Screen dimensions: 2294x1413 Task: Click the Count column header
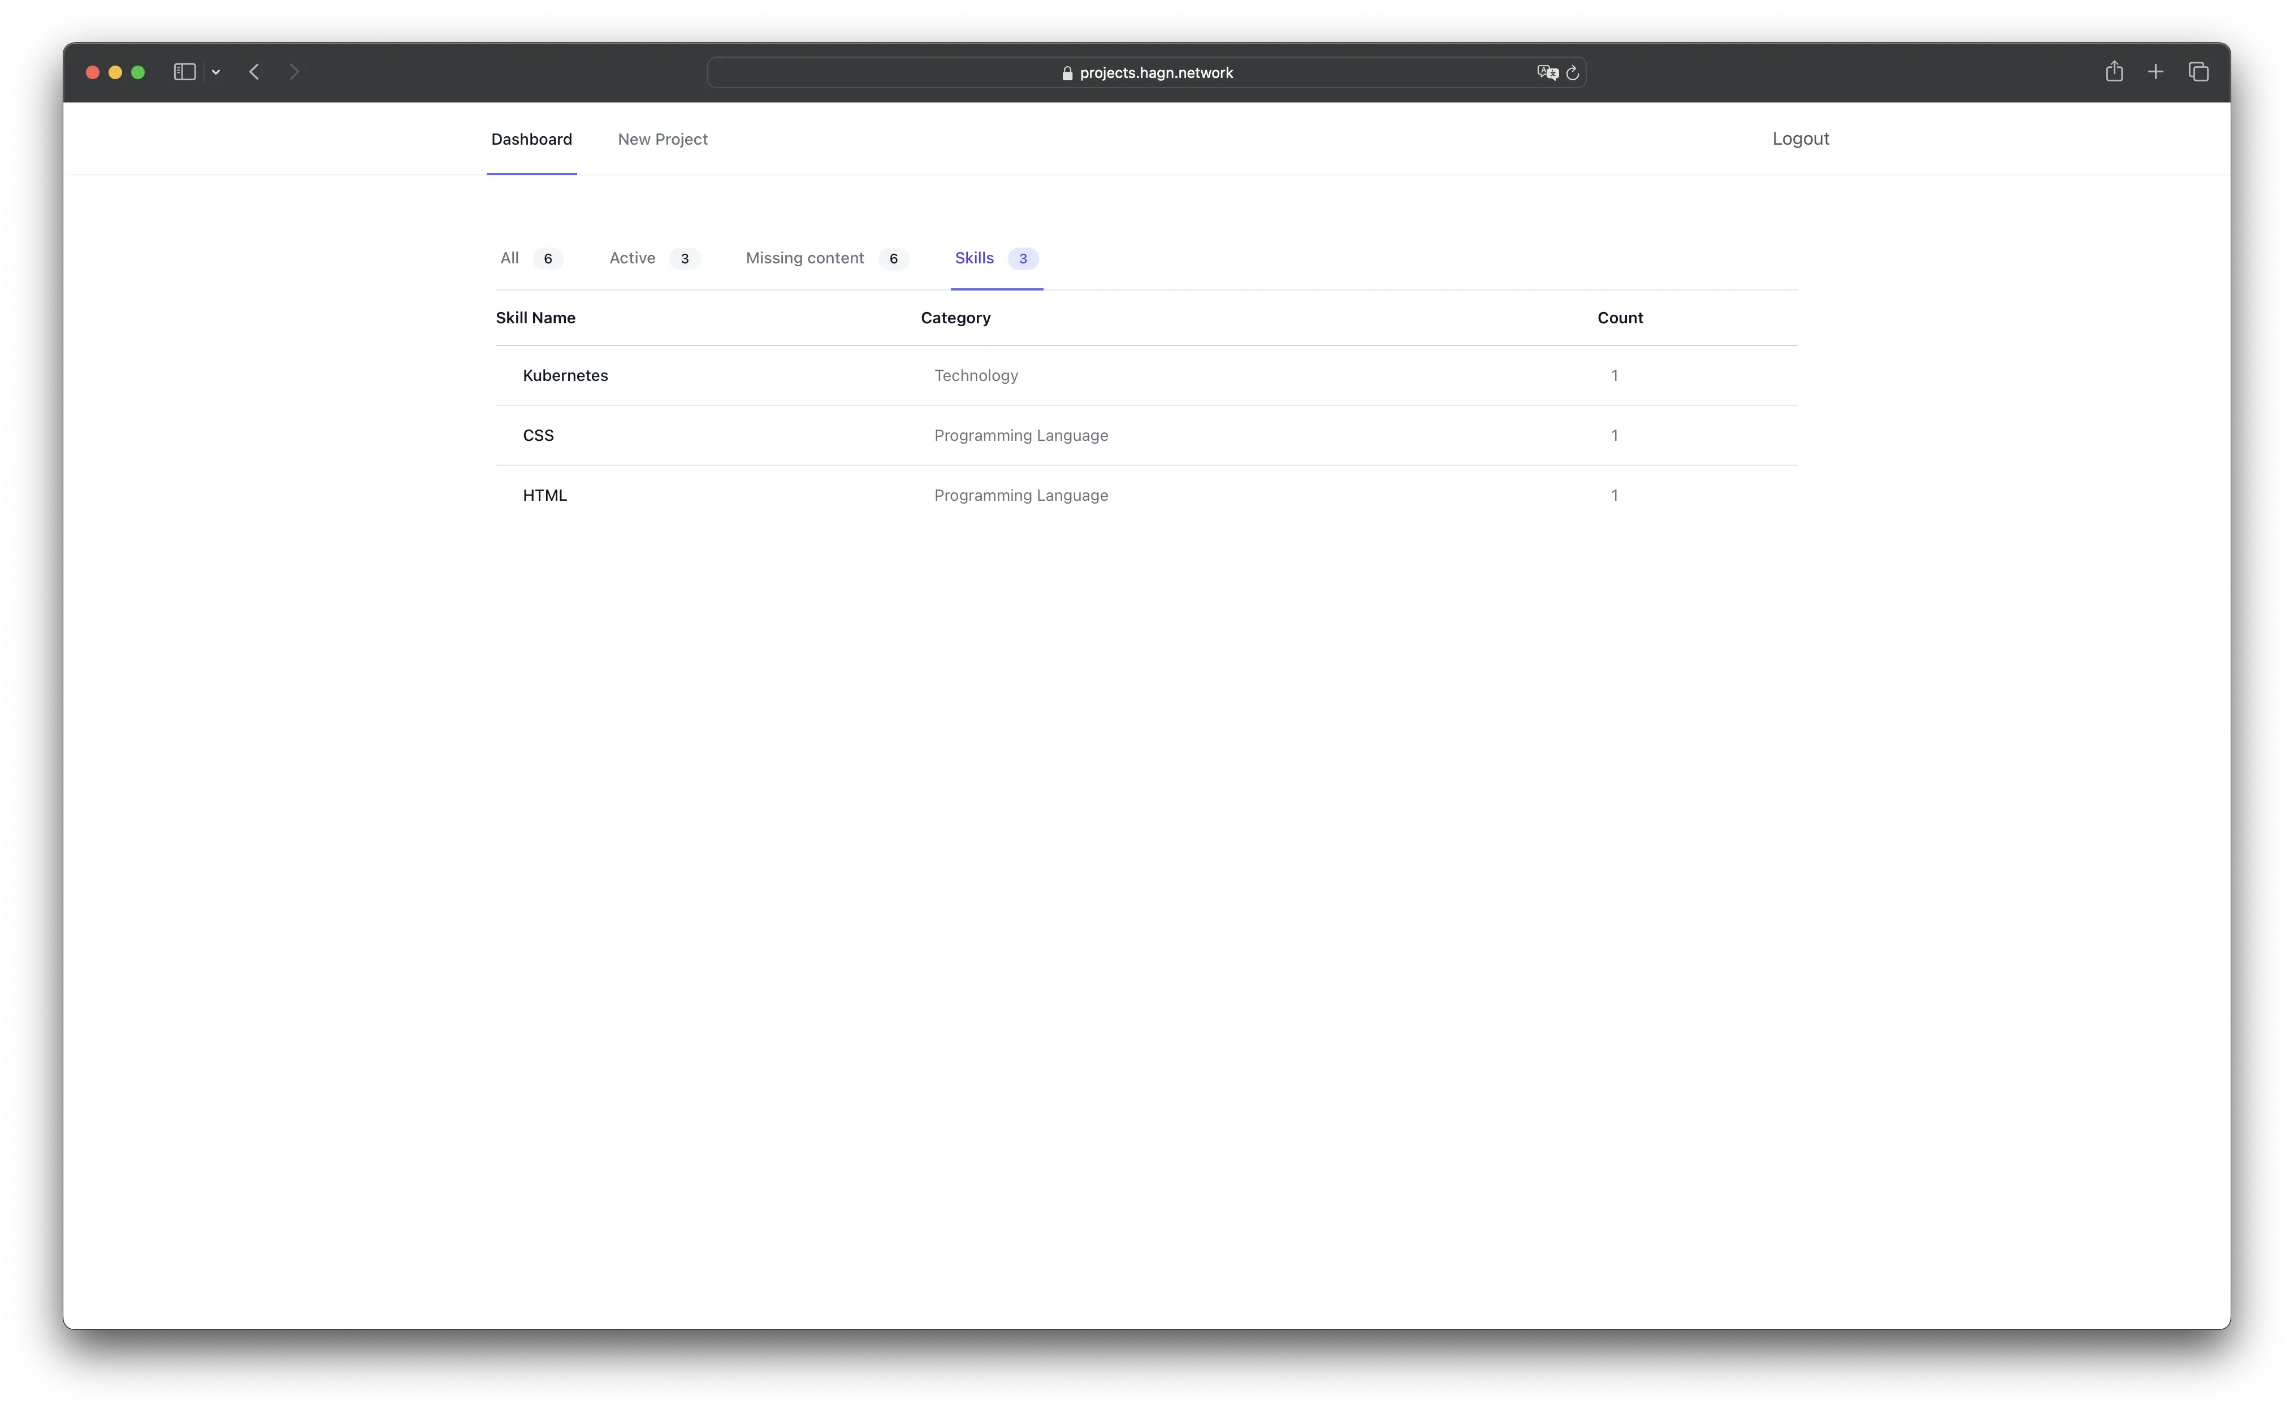click(x=1620, y=318)
